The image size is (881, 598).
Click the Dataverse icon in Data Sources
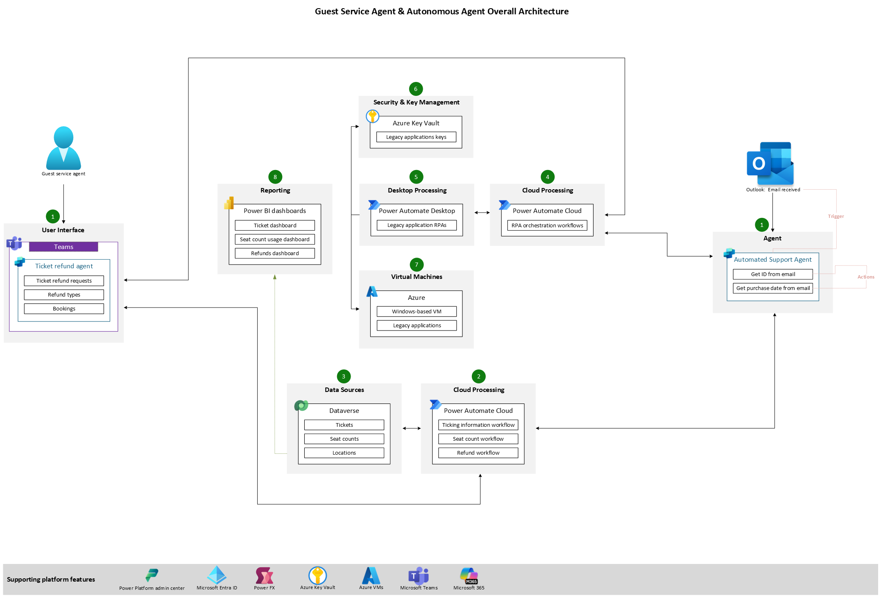click(301, 405)
